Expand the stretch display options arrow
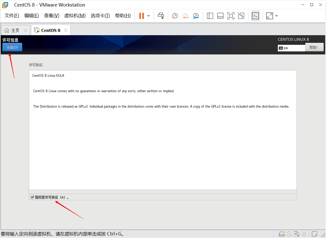The height and width of the screenshot is (238, 326). pos(277,16)
